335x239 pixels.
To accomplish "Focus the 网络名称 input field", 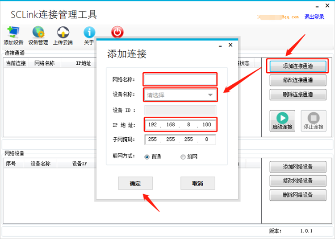I will point(180,79).
